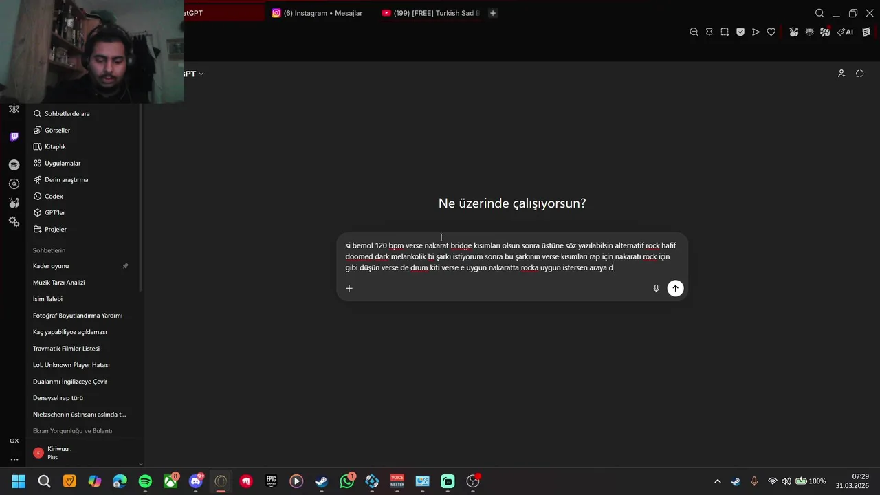880x495 pixels.
Task: Open Derin araştırma in the sidebar
Action: click(84, 179)
